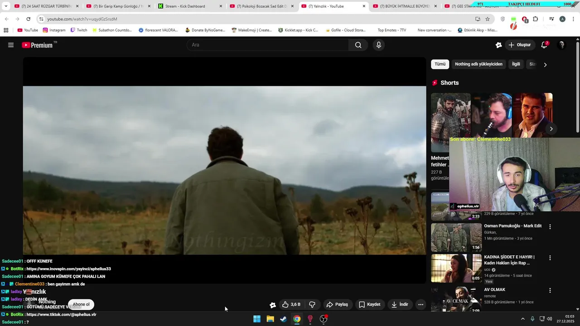This screenshot has height=326, width=580.
Task: Click Paylaş share button
Action: click(338, 305)
